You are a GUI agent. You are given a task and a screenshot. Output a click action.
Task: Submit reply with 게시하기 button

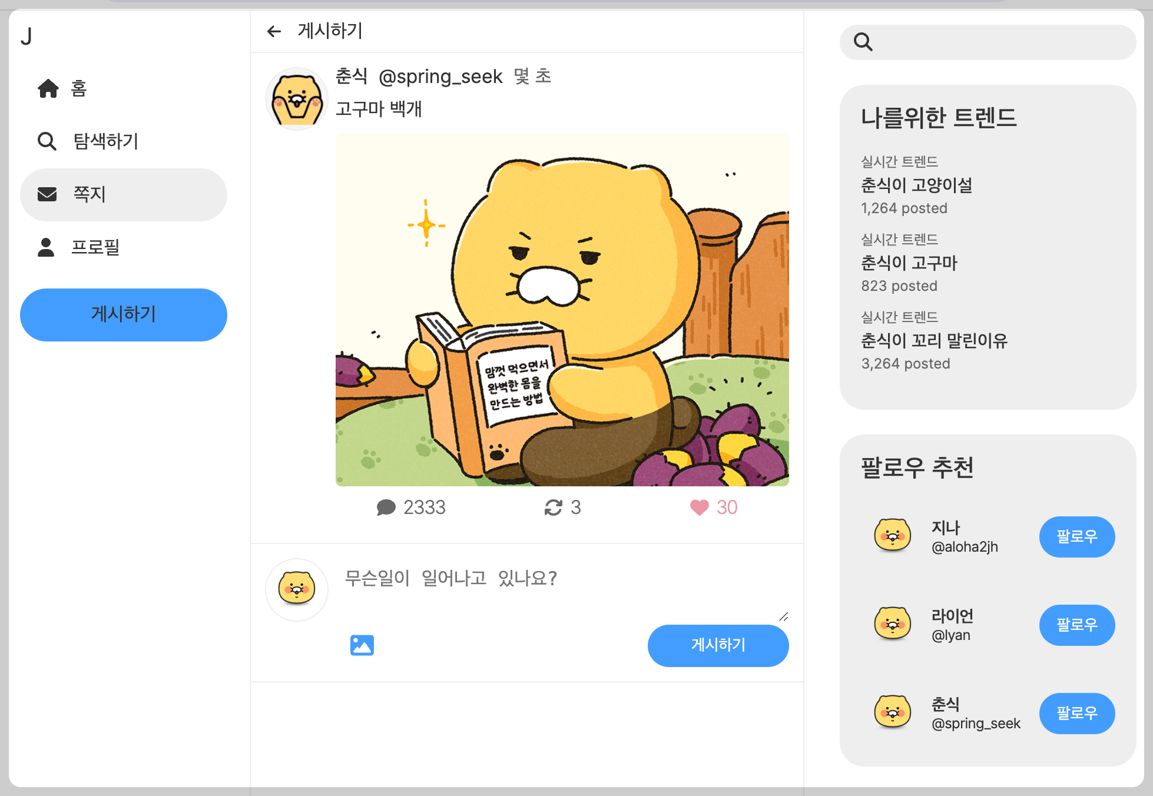[718, 645]
